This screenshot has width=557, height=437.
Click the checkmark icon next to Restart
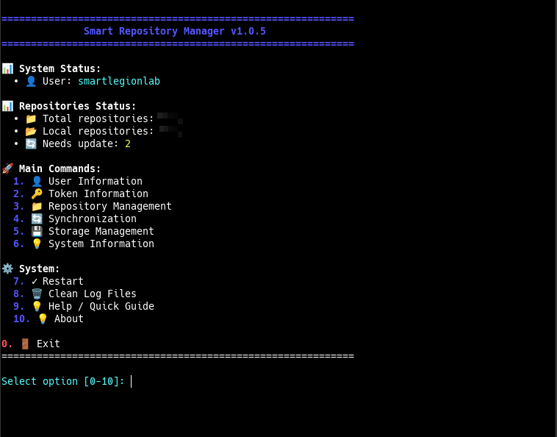pos(35,281)
